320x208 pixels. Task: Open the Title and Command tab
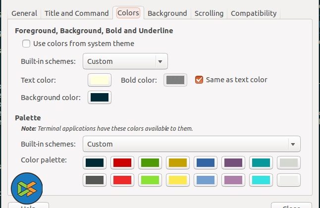pos(76,13)
